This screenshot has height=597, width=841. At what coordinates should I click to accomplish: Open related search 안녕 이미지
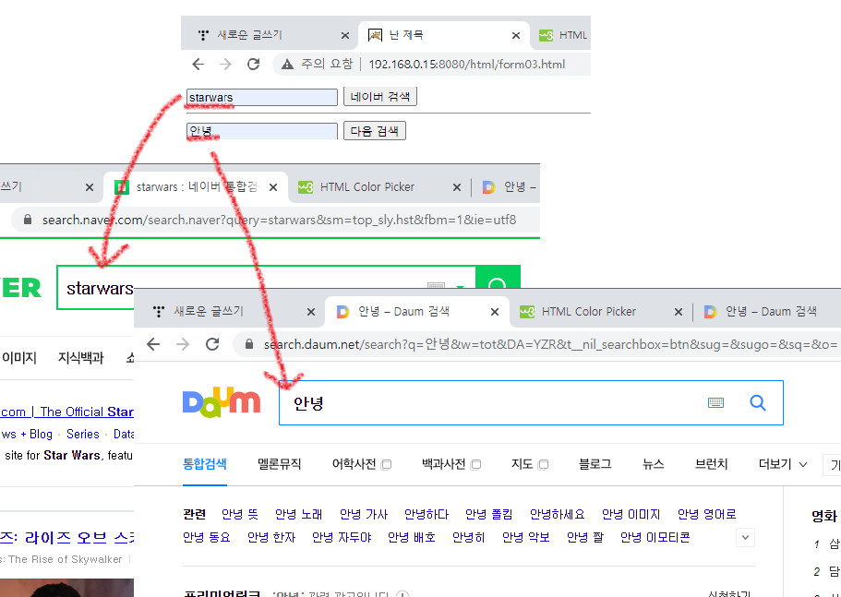click(x=631, y=515)
